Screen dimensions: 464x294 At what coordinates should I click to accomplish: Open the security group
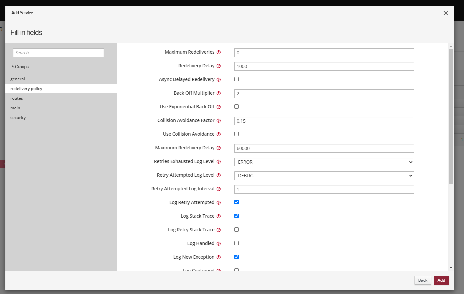18,118
